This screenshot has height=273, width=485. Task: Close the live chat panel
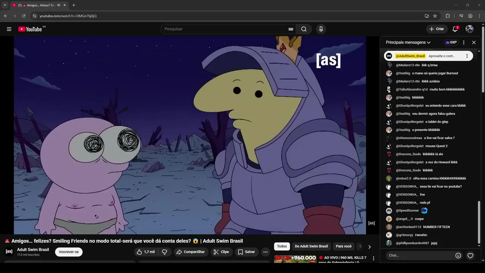[x=474, y=42]
